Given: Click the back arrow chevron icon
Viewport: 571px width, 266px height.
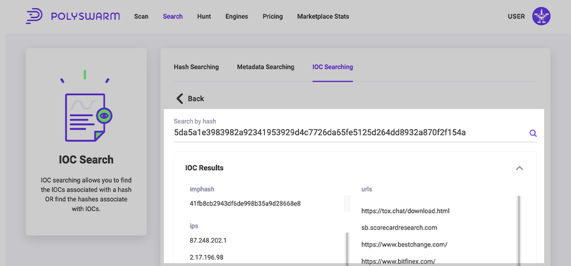Looking at the screenshot, I should coord(179,98).
